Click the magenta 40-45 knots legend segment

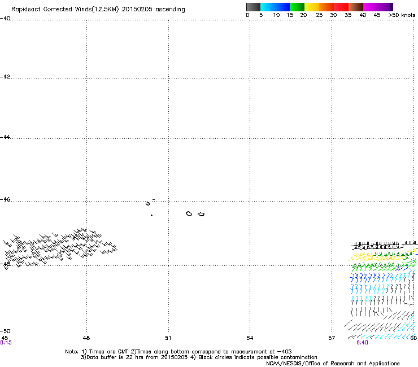point(371,7)
